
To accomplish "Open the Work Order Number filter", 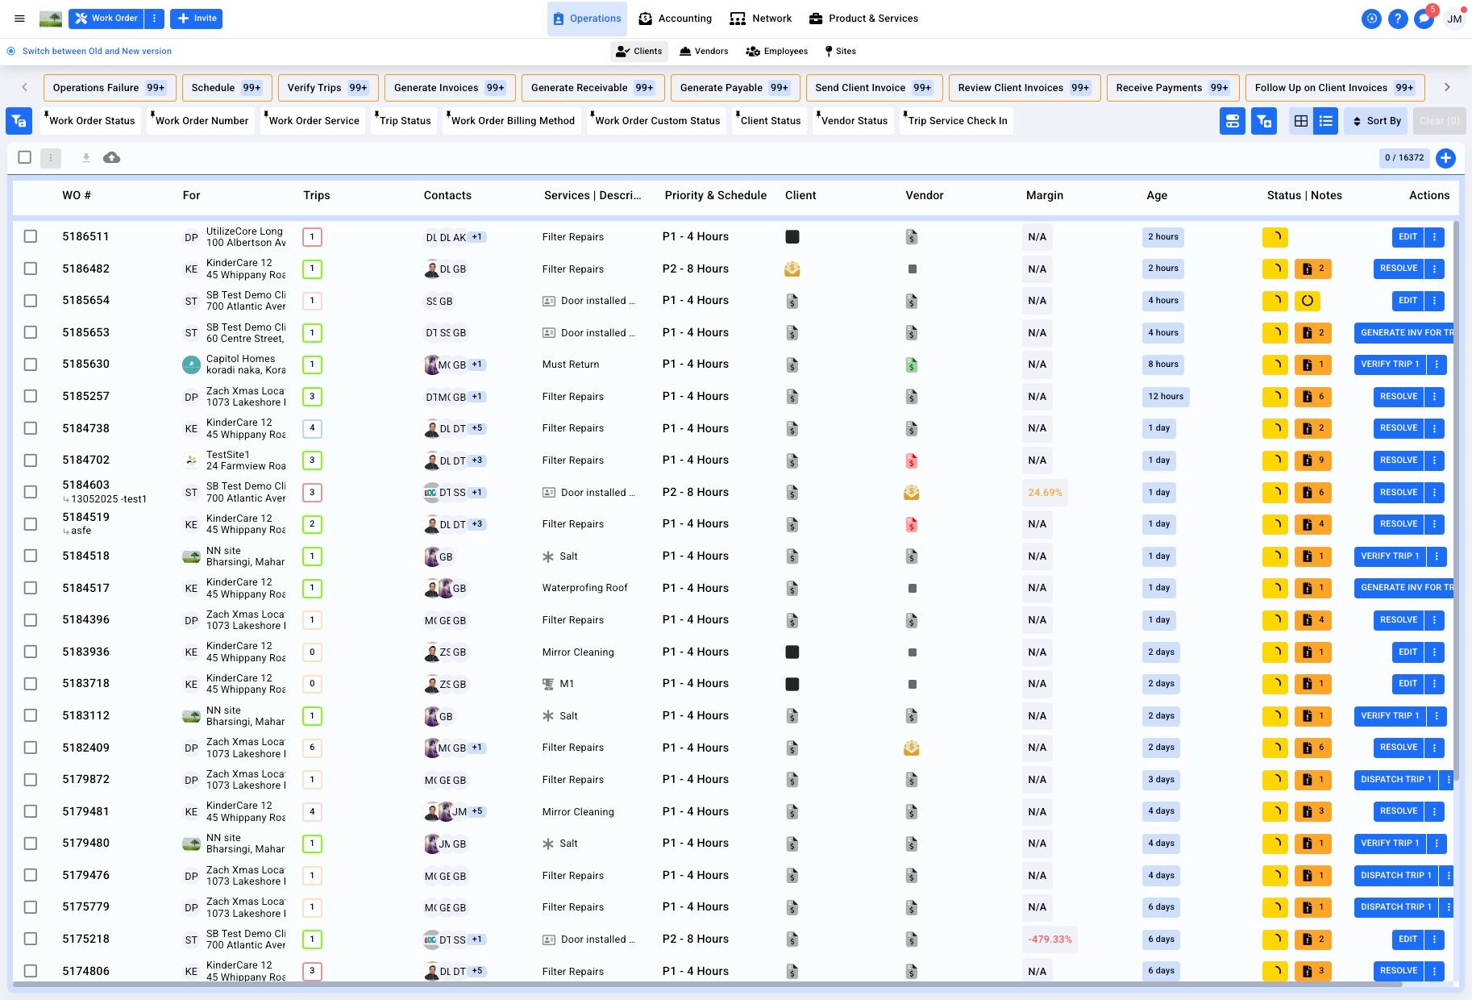I will click(199, 121).
